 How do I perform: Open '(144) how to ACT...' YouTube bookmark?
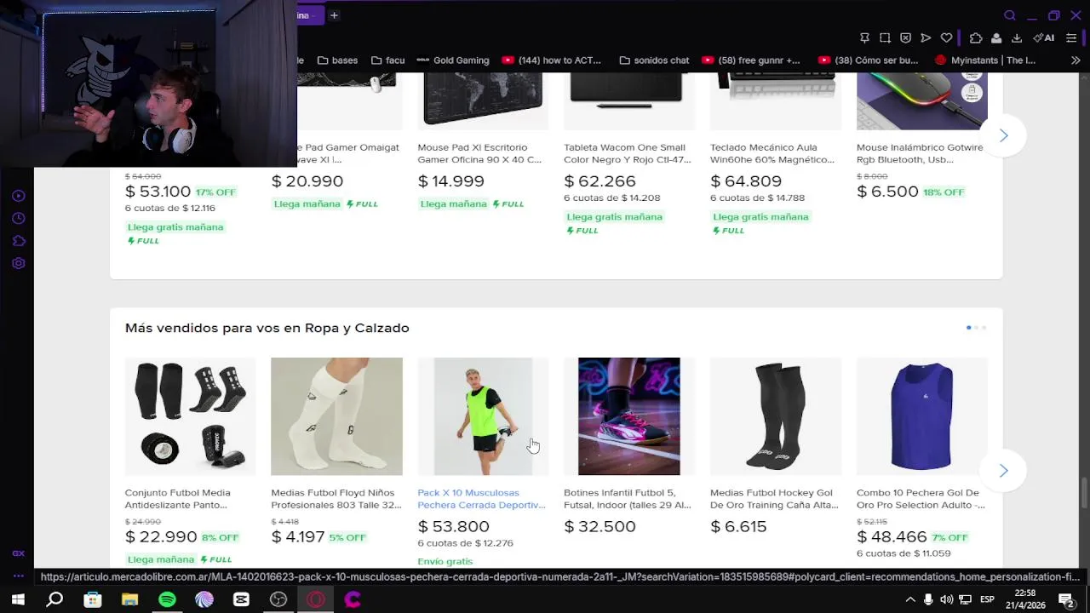[x=552, y=60]
